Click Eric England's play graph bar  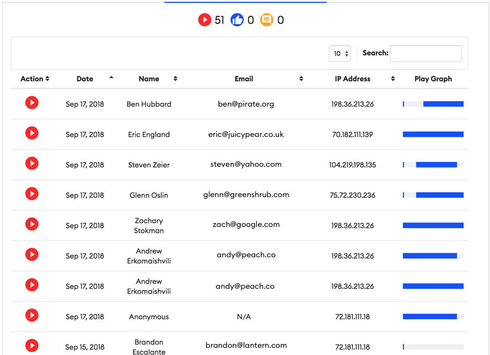tap(433, 134)
